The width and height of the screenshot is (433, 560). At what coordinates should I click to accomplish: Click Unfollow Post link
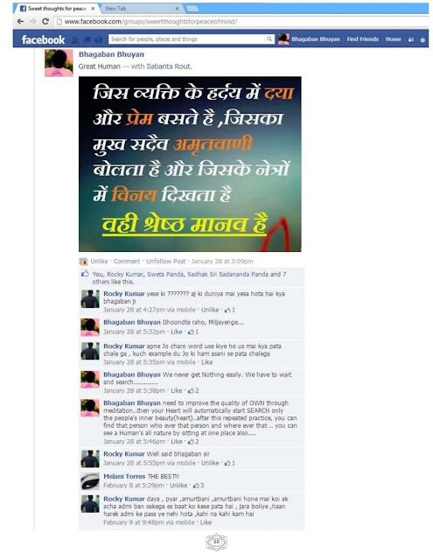pos(165,261)
